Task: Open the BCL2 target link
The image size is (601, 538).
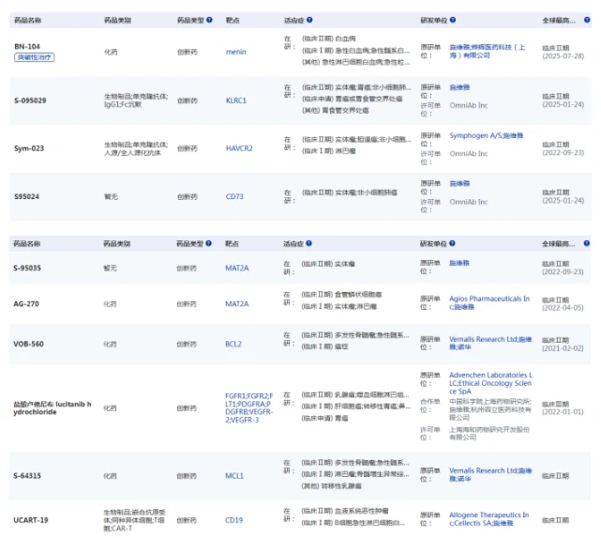Action: [234, 344]
